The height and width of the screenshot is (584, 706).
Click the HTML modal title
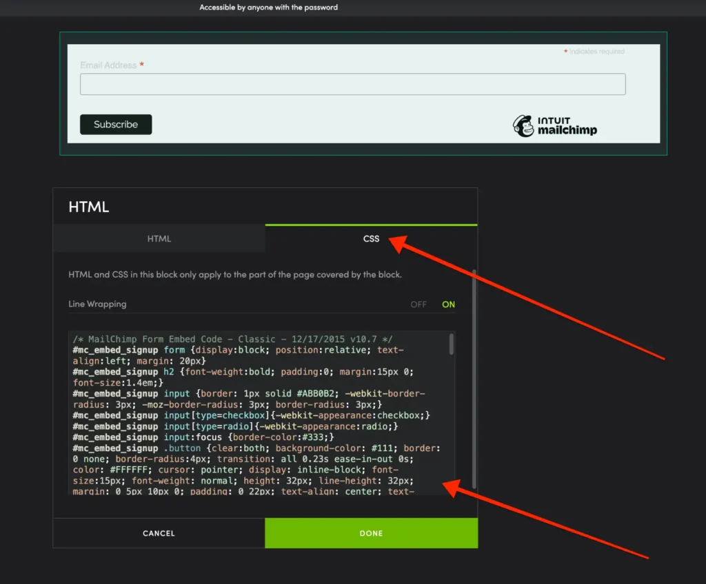pyautogui.click(x=88, y=206)
